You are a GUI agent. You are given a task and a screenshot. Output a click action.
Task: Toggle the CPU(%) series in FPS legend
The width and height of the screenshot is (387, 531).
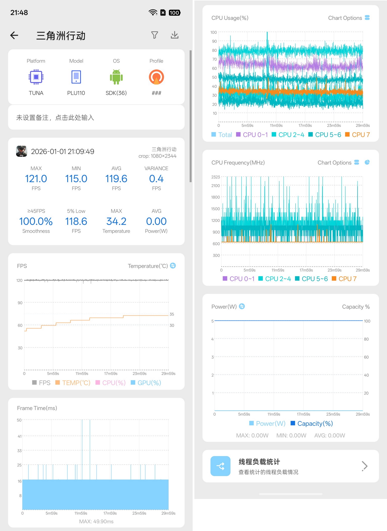tap(111, 383)
